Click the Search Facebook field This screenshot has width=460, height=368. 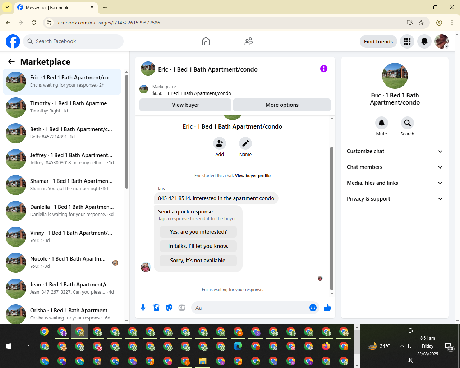click(73, 41)
